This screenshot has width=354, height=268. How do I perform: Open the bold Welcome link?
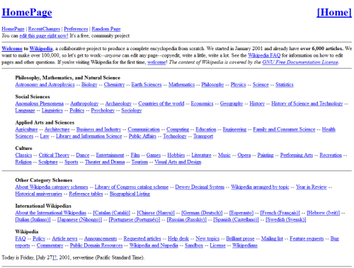tap(12, 49)
